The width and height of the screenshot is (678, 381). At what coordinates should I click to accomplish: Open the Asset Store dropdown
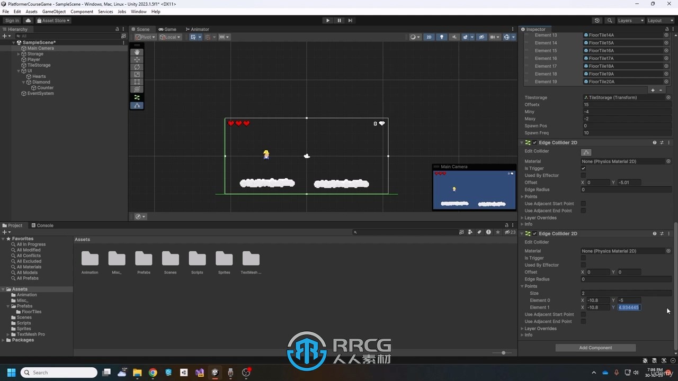53,21
